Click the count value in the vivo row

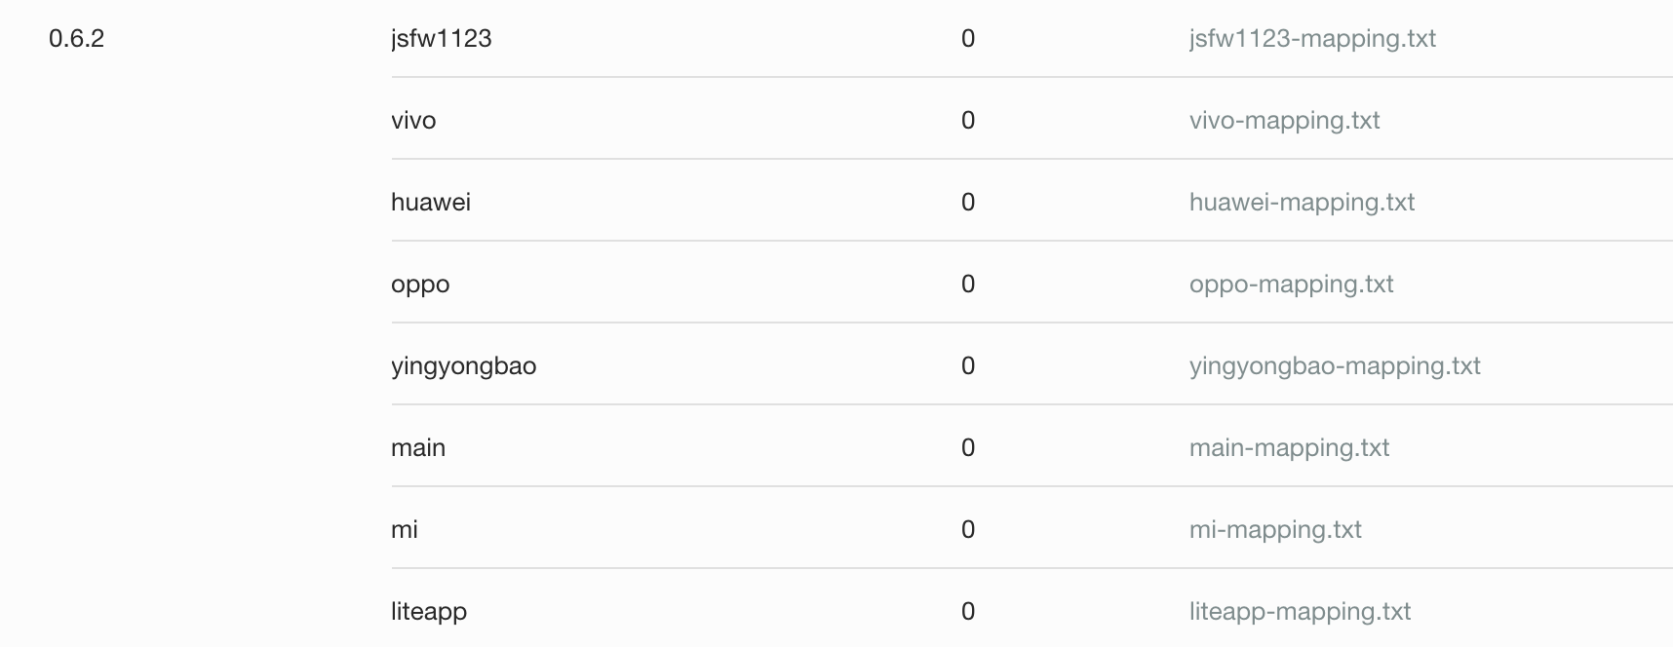coord(968,121)
